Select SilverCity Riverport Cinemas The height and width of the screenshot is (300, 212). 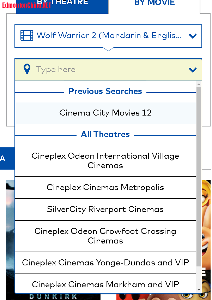(105, 210)
